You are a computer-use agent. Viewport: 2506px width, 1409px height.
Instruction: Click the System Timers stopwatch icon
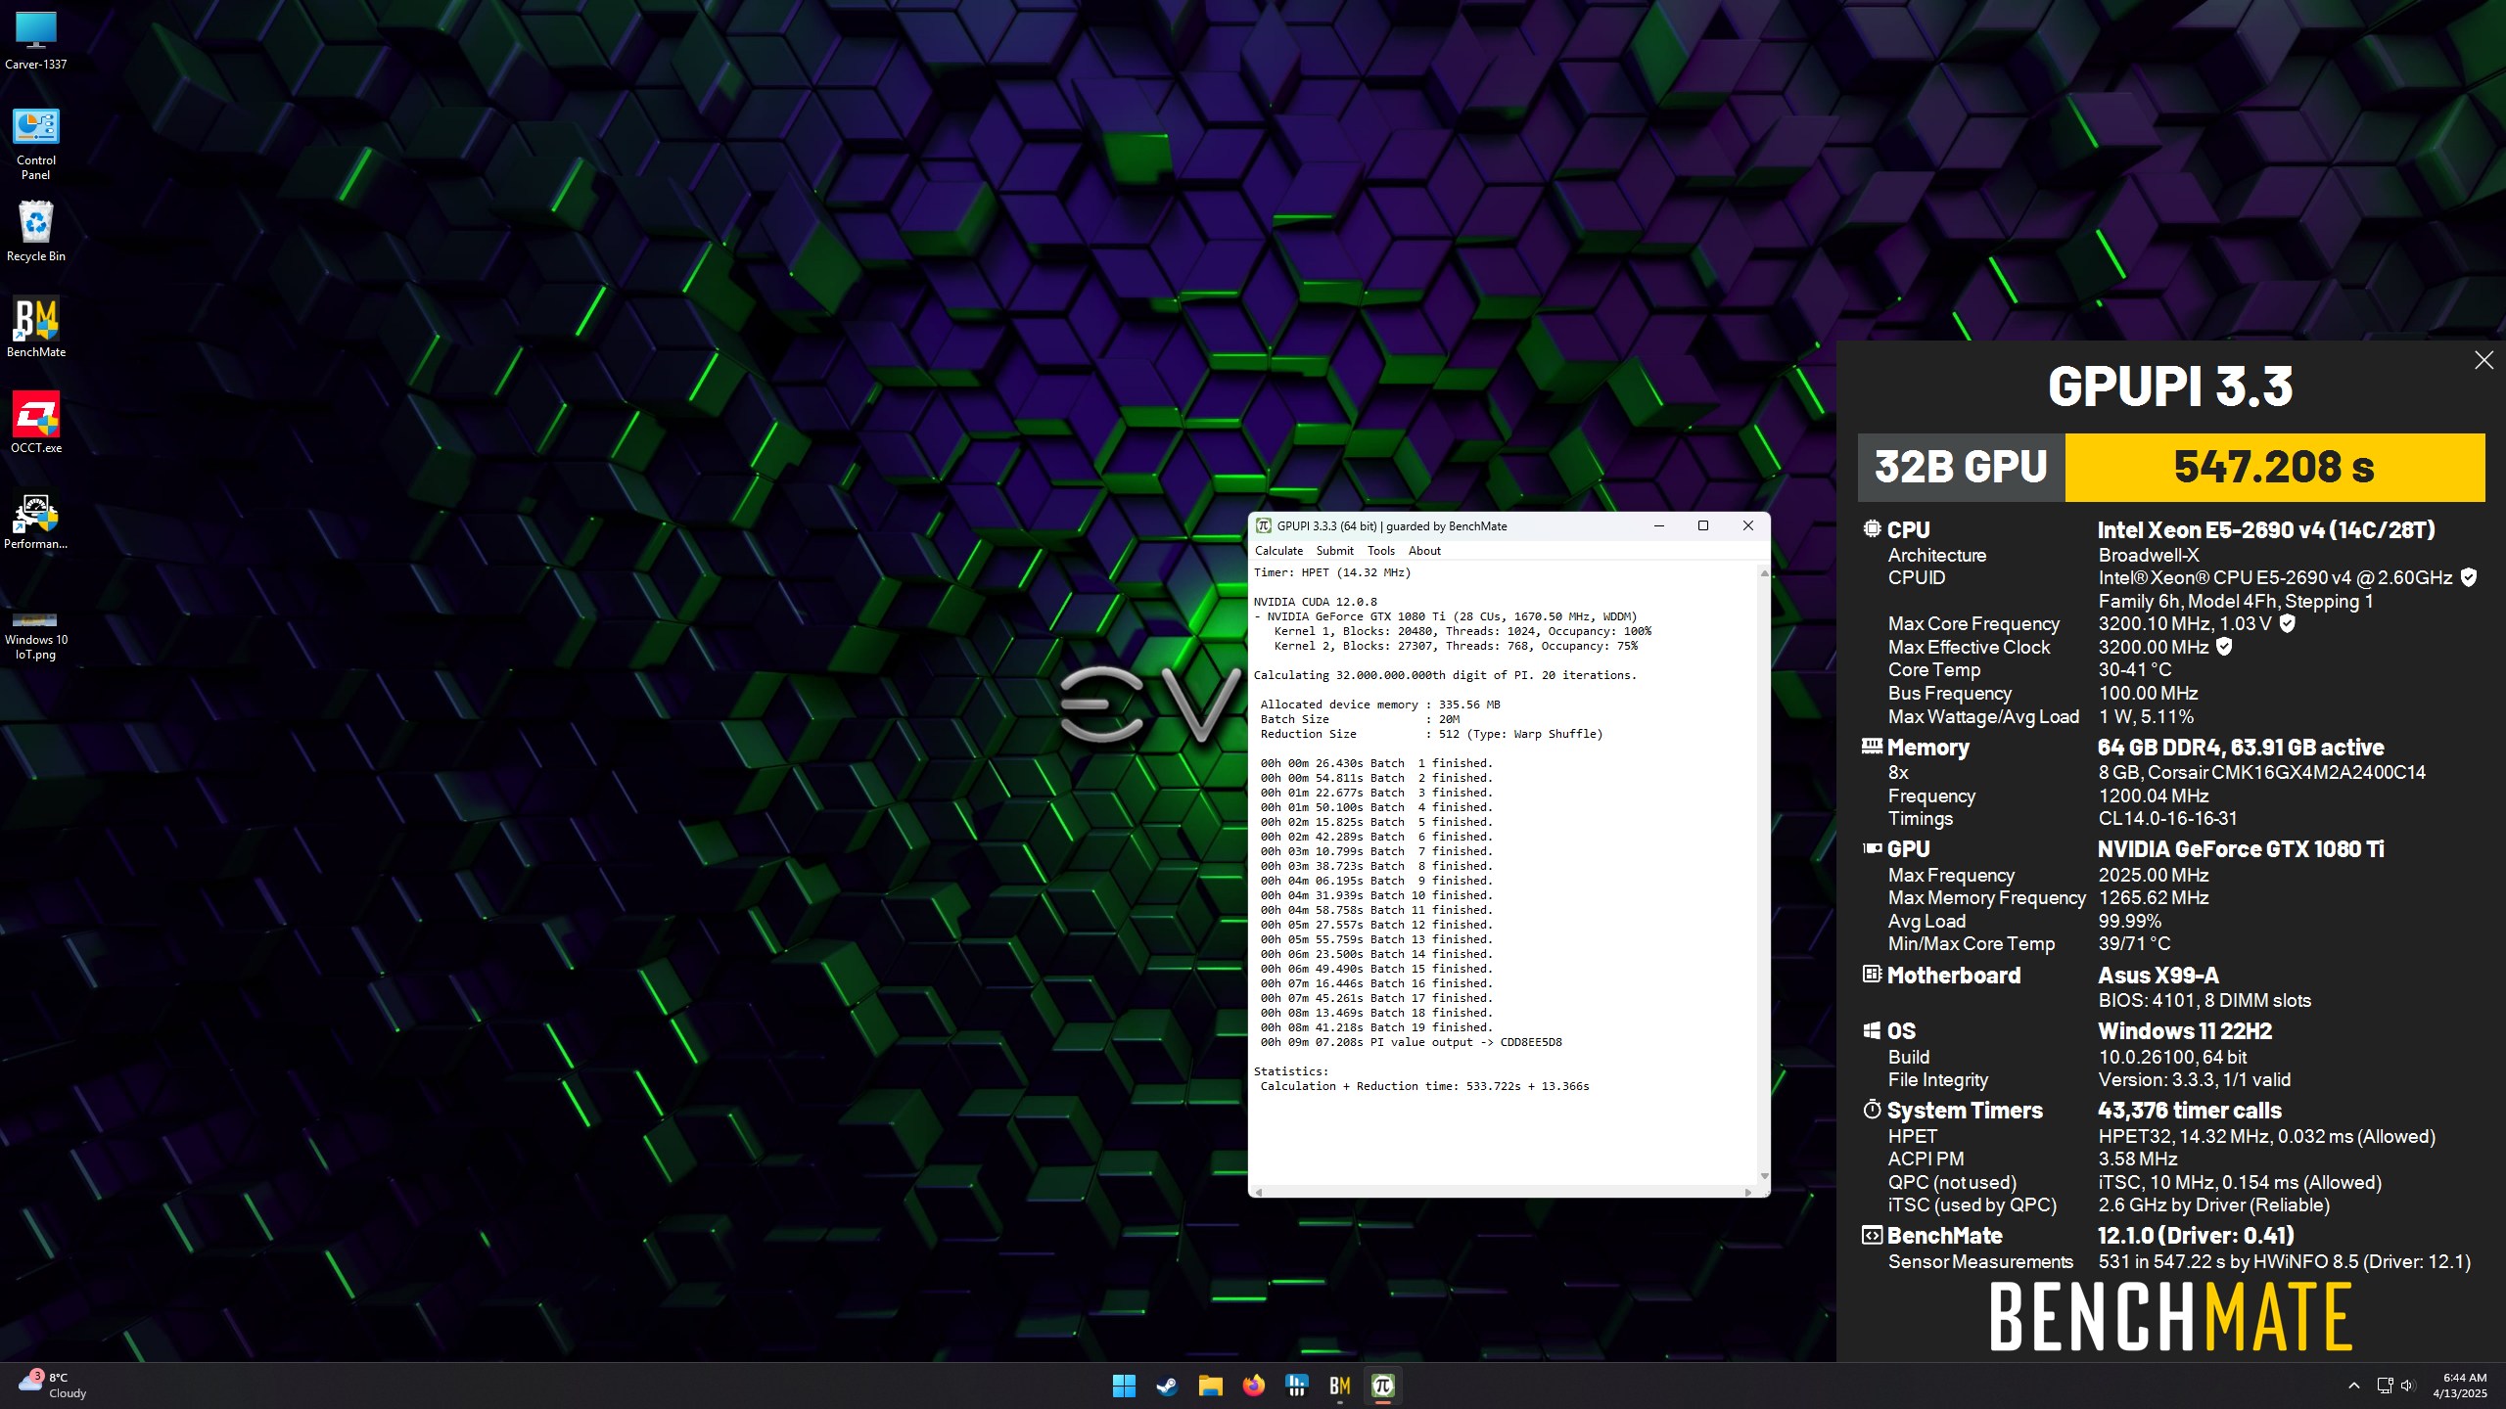[1872, 1110]
